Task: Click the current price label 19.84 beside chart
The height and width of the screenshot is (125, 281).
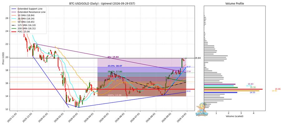Action: click(x=198, y=58)
